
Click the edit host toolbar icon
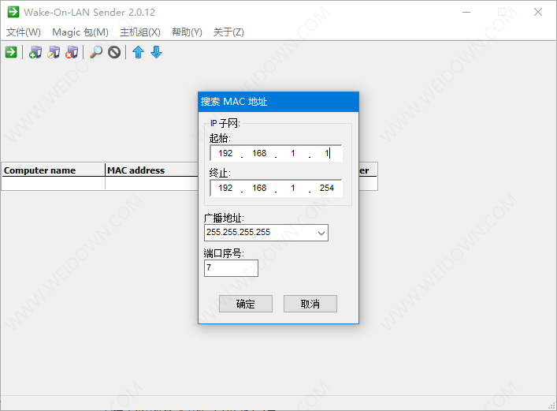point(54,52)
